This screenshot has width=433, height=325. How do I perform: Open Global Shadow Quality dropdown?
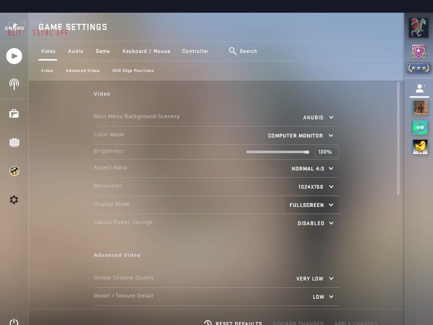click(x=315, y=278)
